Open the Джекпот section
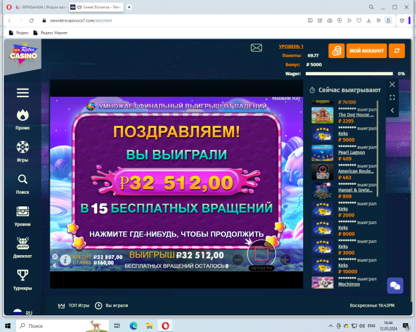 click(23, 248)
